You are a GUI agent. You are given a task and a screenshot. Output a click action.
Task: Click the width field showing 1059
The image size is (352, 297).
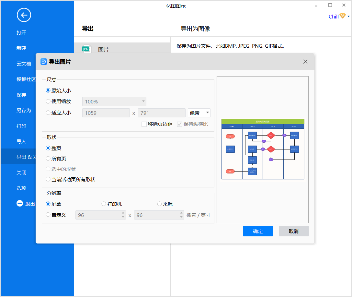(x=106, y=113)
